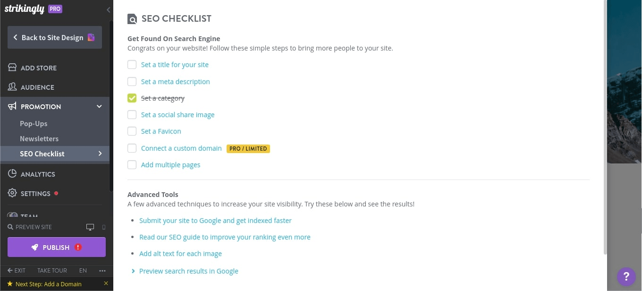The height and width of the screenshot is (291, 642).
Task: Check the Set a title checkbox
Action: pos(132,65)
